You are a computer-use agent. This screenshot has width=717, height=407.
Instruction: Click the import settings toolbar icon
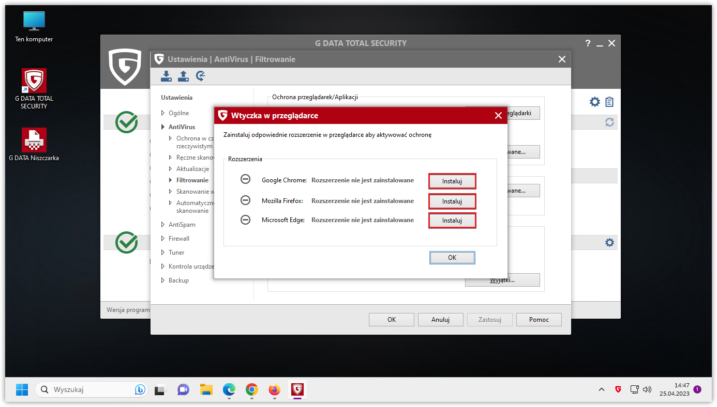pyautogui.click(x=166, y=76)
